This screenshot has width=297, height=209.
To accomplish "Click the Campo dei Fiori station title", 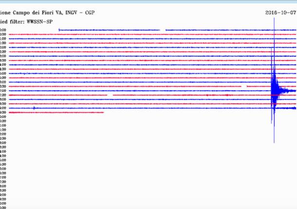I will tap(30, 13).
